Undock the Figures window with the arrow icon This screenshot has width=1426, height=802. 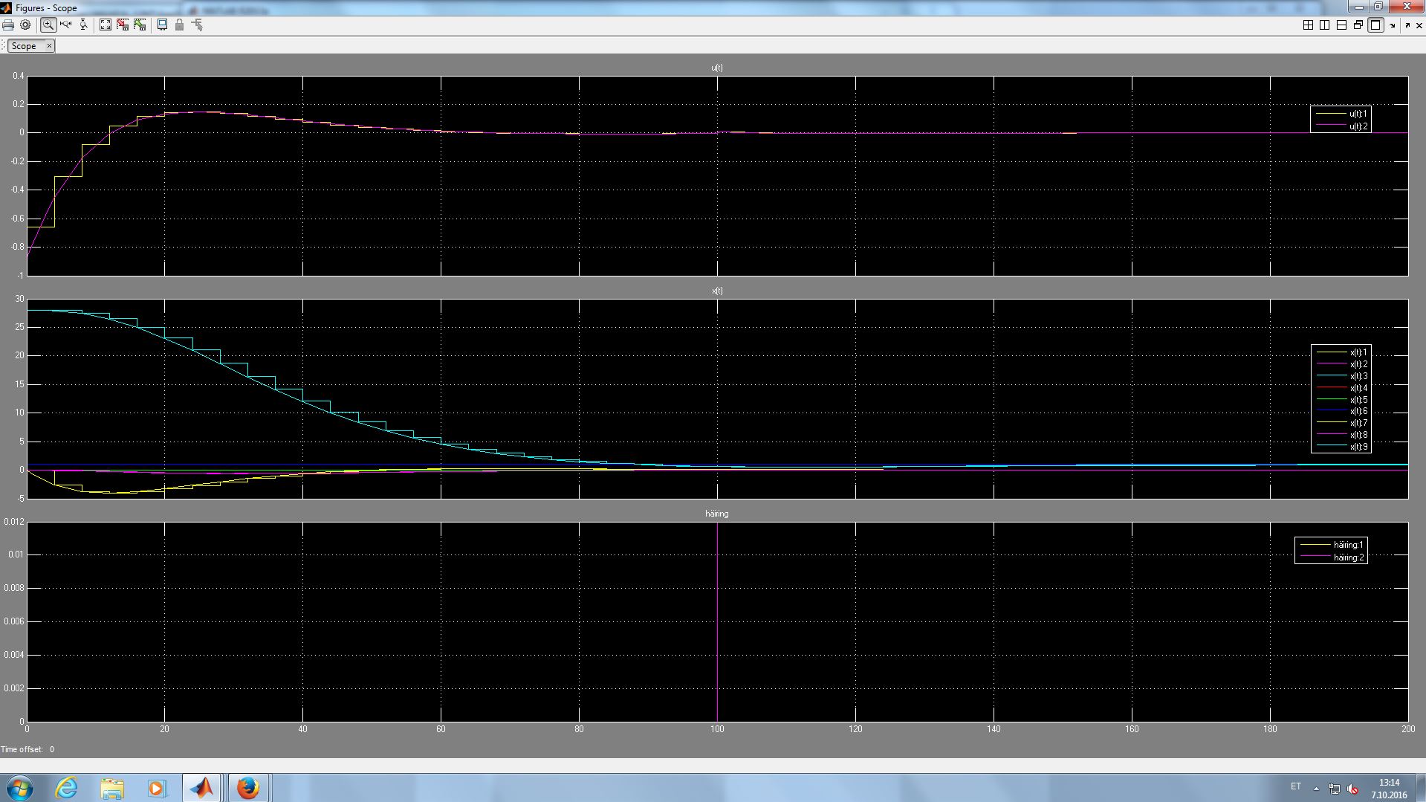pyautogui.click(x=1407, y=25)
